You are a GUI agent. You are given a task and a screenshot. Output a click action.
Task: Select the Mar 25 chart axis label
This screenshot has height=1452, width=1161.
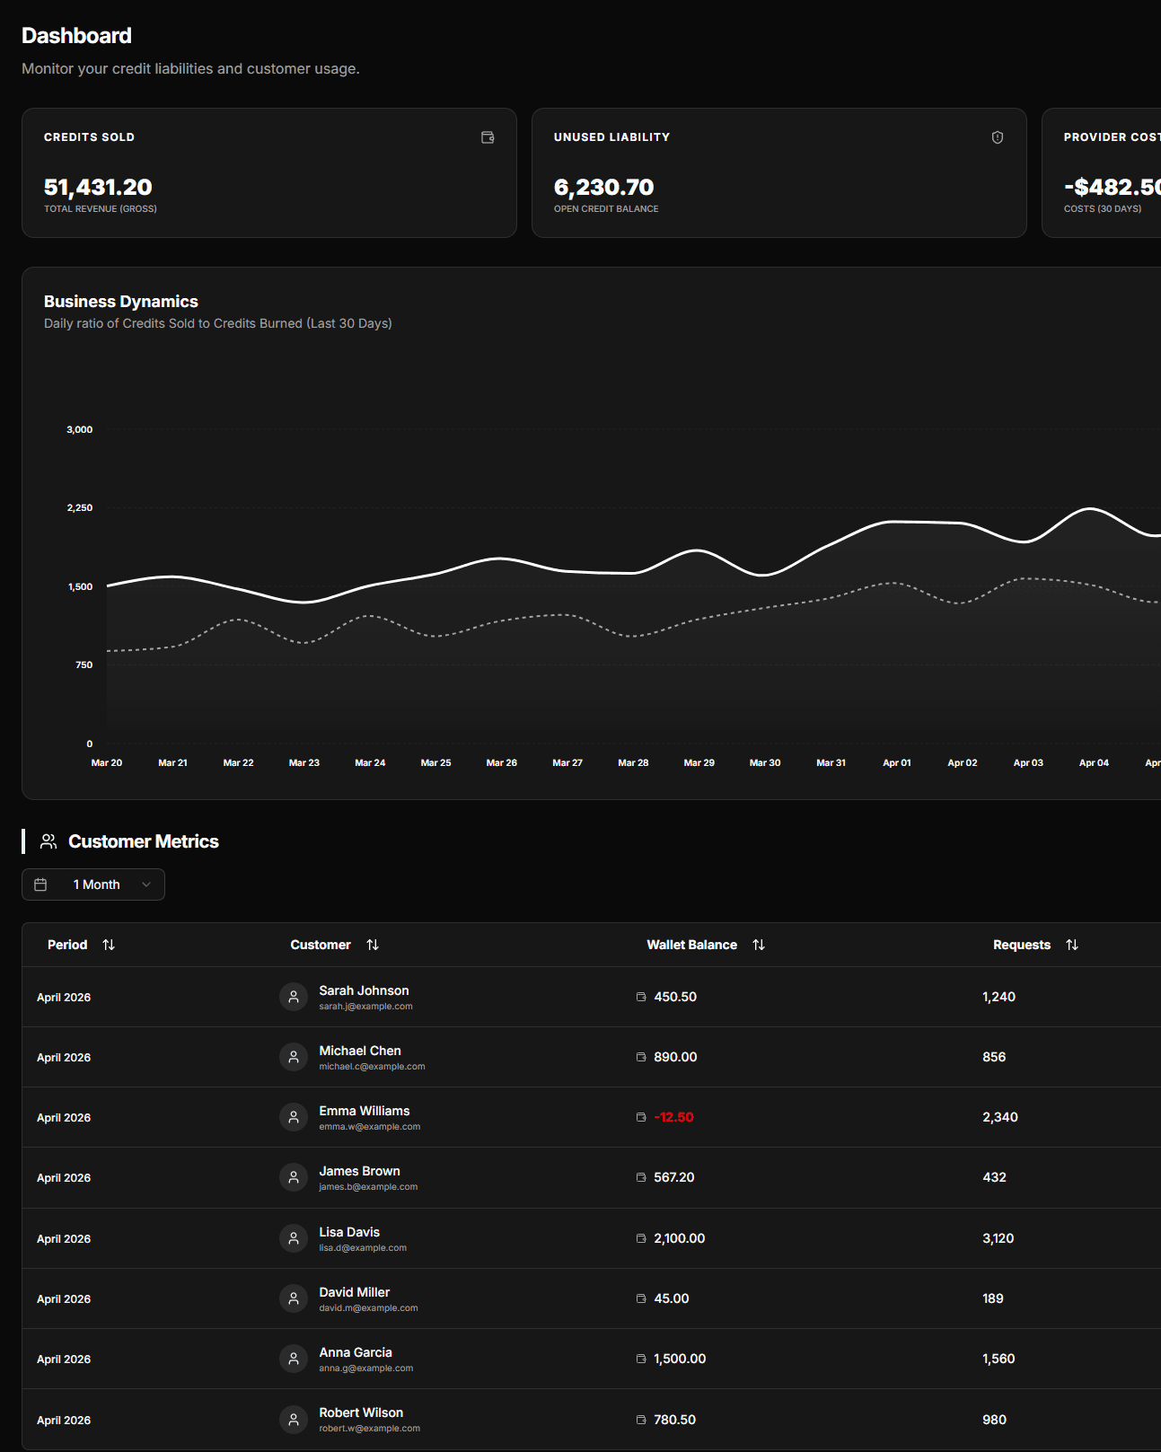435,762
